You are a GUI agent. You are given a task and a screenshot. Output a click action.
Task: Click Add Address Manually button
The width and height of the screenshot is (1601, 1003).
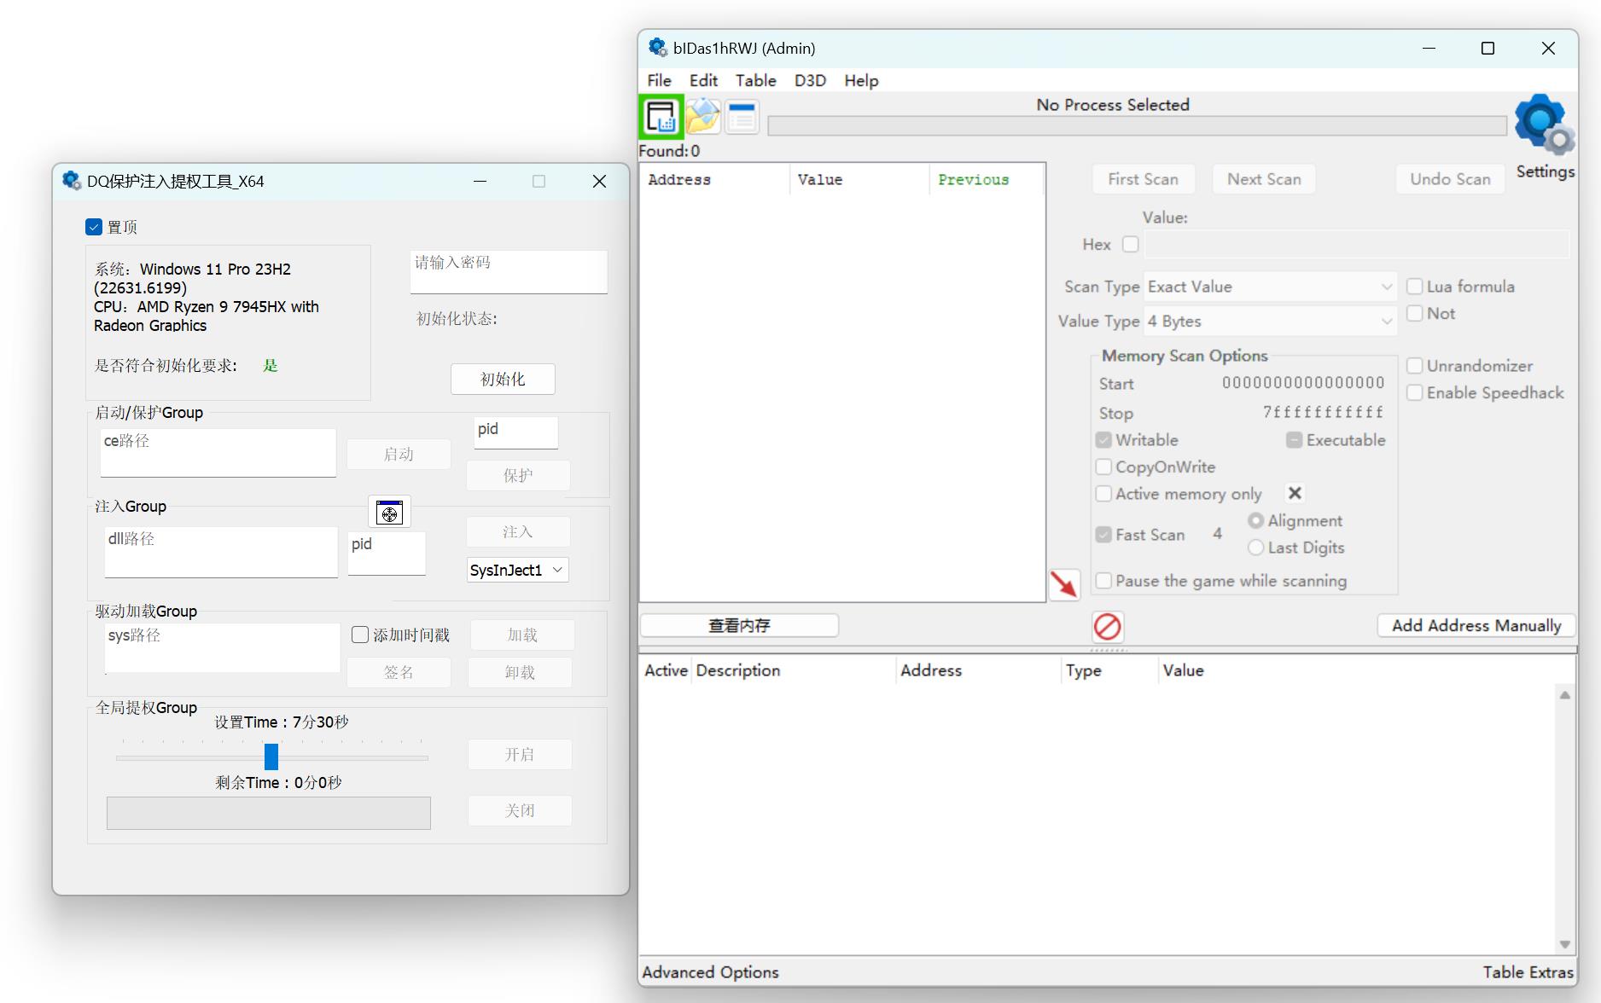click(1476, 625)
